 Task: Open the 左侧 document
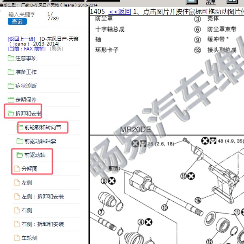point(27,183)
